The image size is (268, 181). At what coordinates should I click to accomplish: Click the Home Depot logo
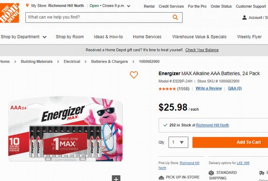[x=9, y=13]
